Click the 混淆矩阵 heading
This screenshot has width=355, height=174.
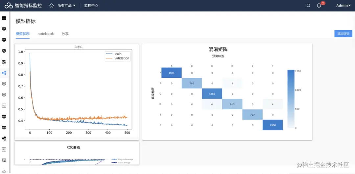pyautogui.click(x=218, y=50)
